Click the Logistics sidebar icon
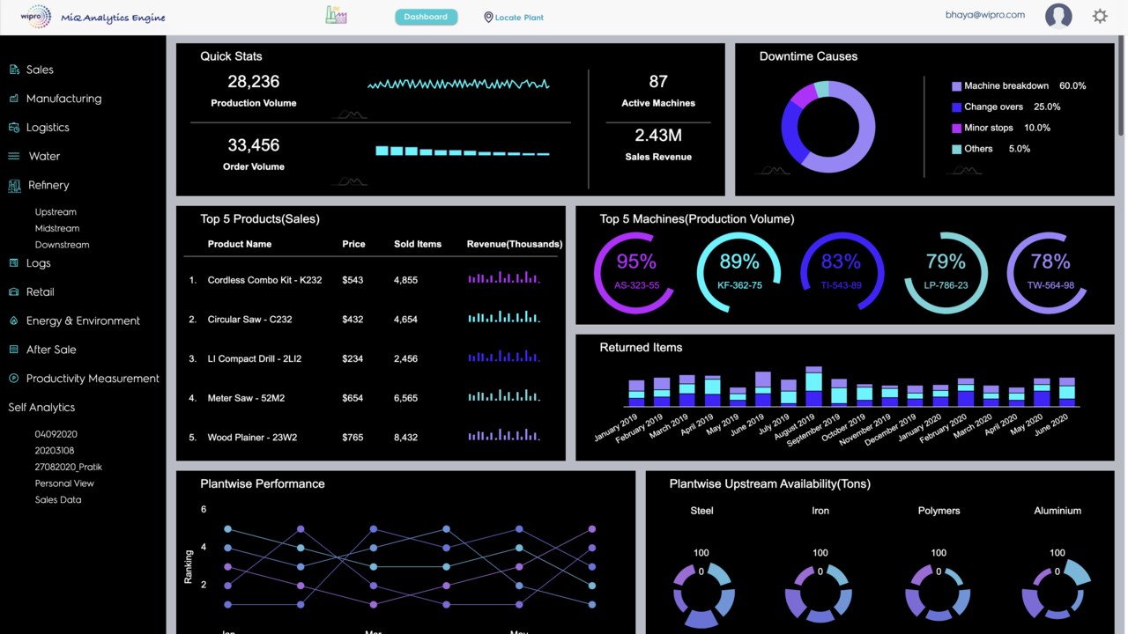The image size is (1128, 634). click(14, 128)
